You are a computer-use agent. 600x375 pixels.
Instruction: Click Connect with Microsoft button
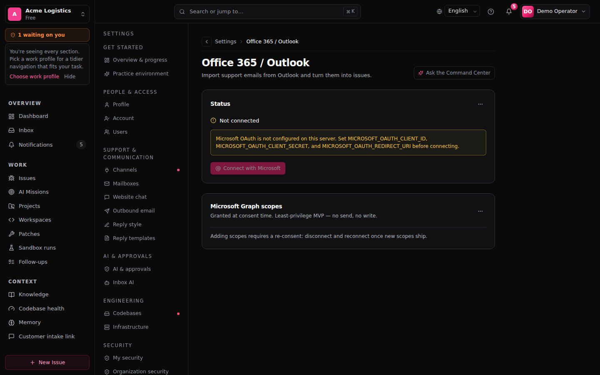pyautogui.click(x=248, y=168)
